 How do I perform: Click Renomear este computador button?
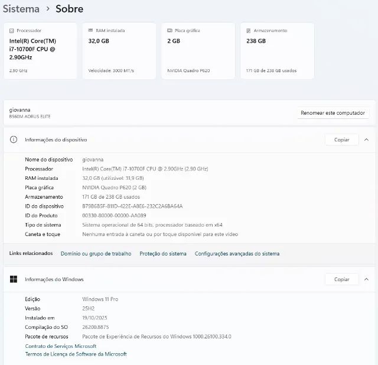(333, 113)
